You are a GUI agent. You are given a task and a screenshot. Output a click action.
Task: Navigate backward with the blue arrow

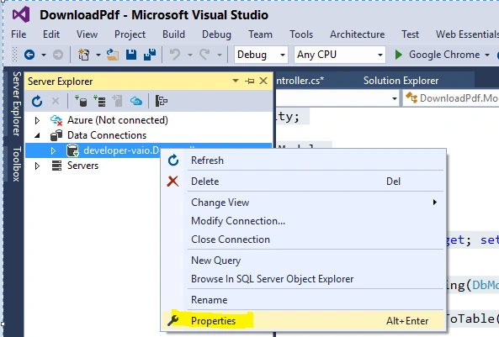[29, 55]
